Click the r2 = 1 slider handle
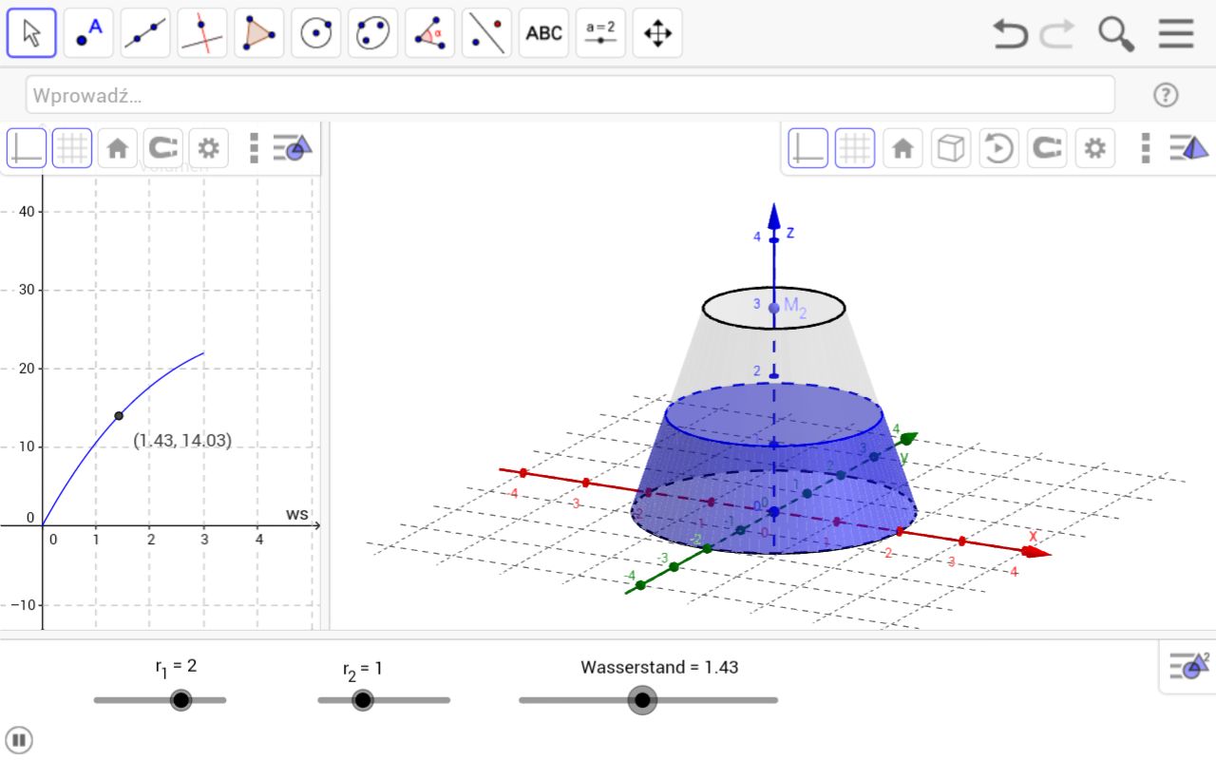 pos(362,700)
